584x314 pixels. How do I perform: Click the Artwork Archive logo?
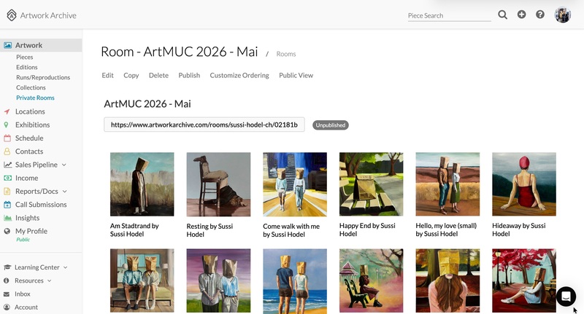[x=42, y=15]
